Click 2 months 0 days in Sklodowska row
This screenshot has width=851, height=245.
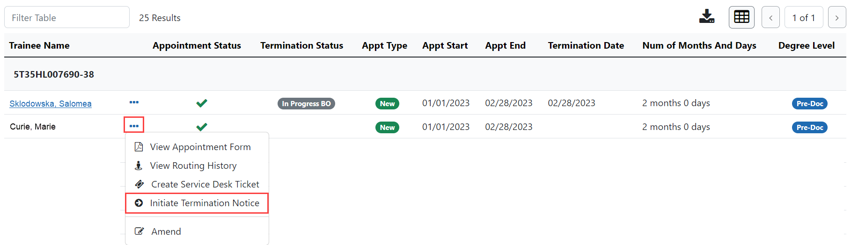(x=676, y=103)
